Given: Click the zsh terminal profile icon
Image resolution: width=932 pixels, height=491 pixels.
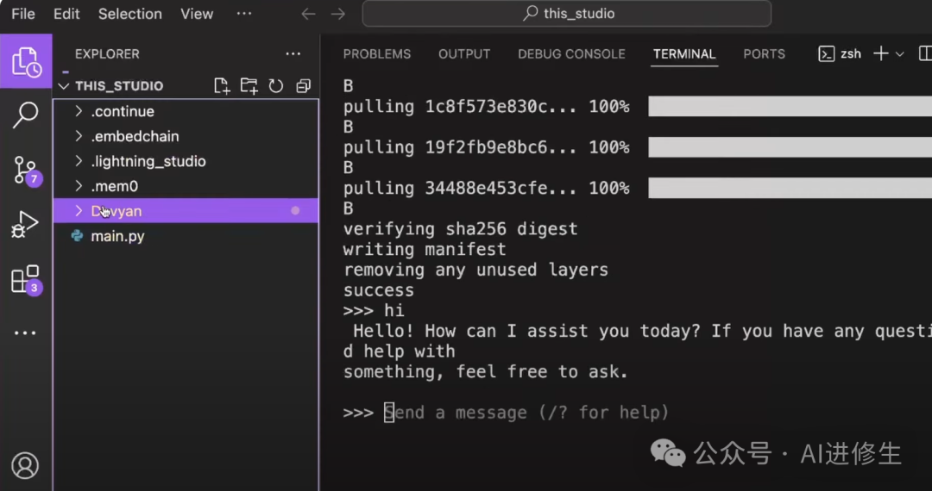Looking at the screenshot, I should [826, 54].
